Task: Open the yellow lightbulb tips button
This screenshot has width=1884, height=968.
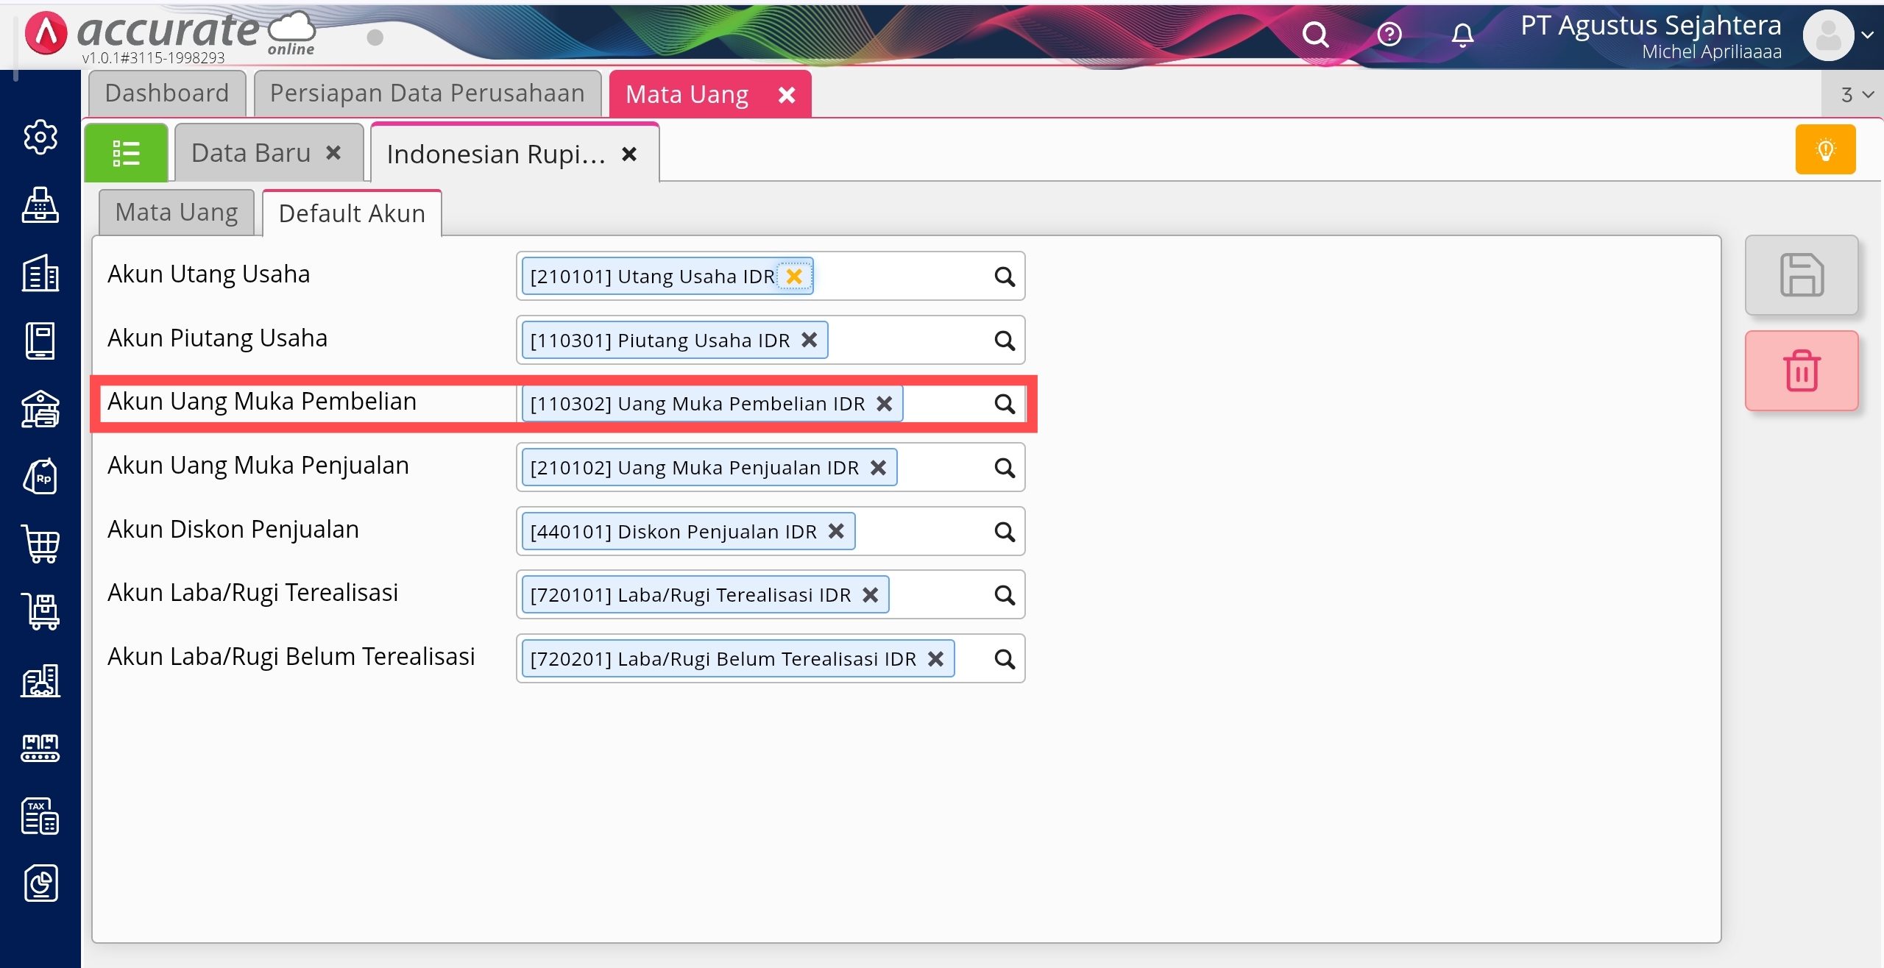Action: pyautogui.click(x=1825, y=150)
